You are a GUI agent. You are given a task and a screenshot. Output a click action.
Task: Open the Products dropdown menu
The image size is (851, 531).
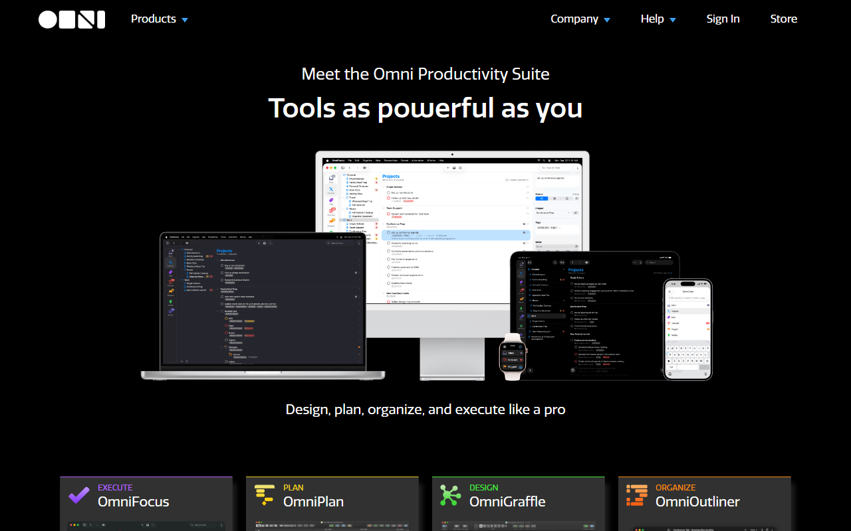(160, 19)
